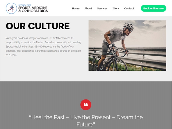
Task: Click the bicycle front wheel in photo
Action: [118, 65]
